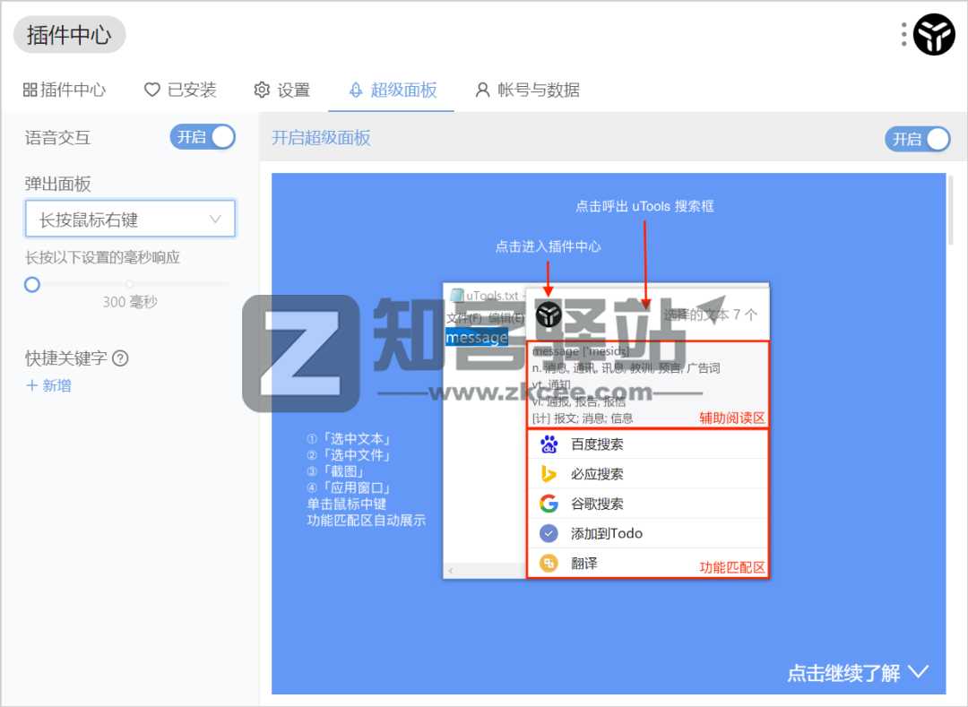Screen dimensions: 968x707
Task: Disable the 开启 switch at top right
Action: [x=917, y=139]
